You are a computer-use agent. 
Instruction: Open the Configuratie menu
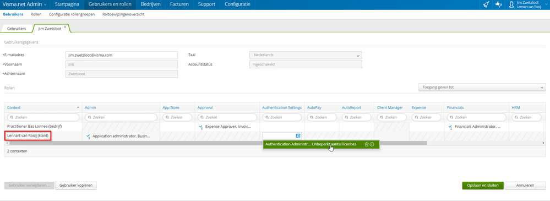[x=237, y=4]
